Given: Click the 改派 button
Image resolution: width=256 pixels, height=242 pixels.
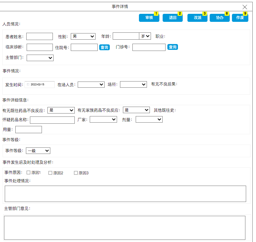Looking at the screenshot, I should (x=197, y=17).
